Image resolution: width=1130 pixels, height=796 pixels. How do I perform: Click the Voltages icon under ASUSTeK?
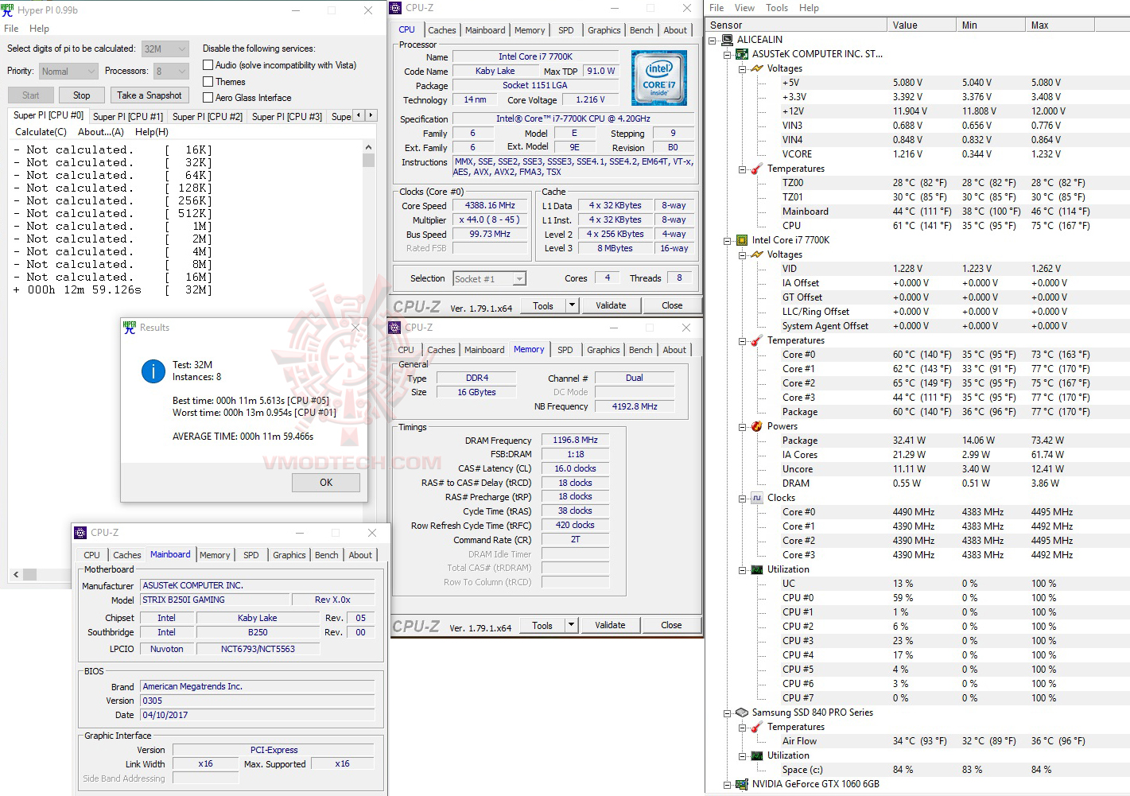[757, 68]
